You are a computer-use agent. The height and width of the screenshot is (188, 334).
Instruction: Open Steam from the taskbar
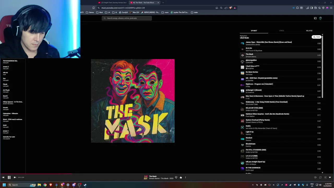coord(85,185)
